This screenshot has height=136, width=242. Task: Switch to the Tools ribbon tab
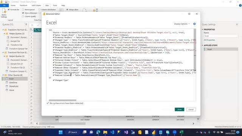(x=55, y=6)
